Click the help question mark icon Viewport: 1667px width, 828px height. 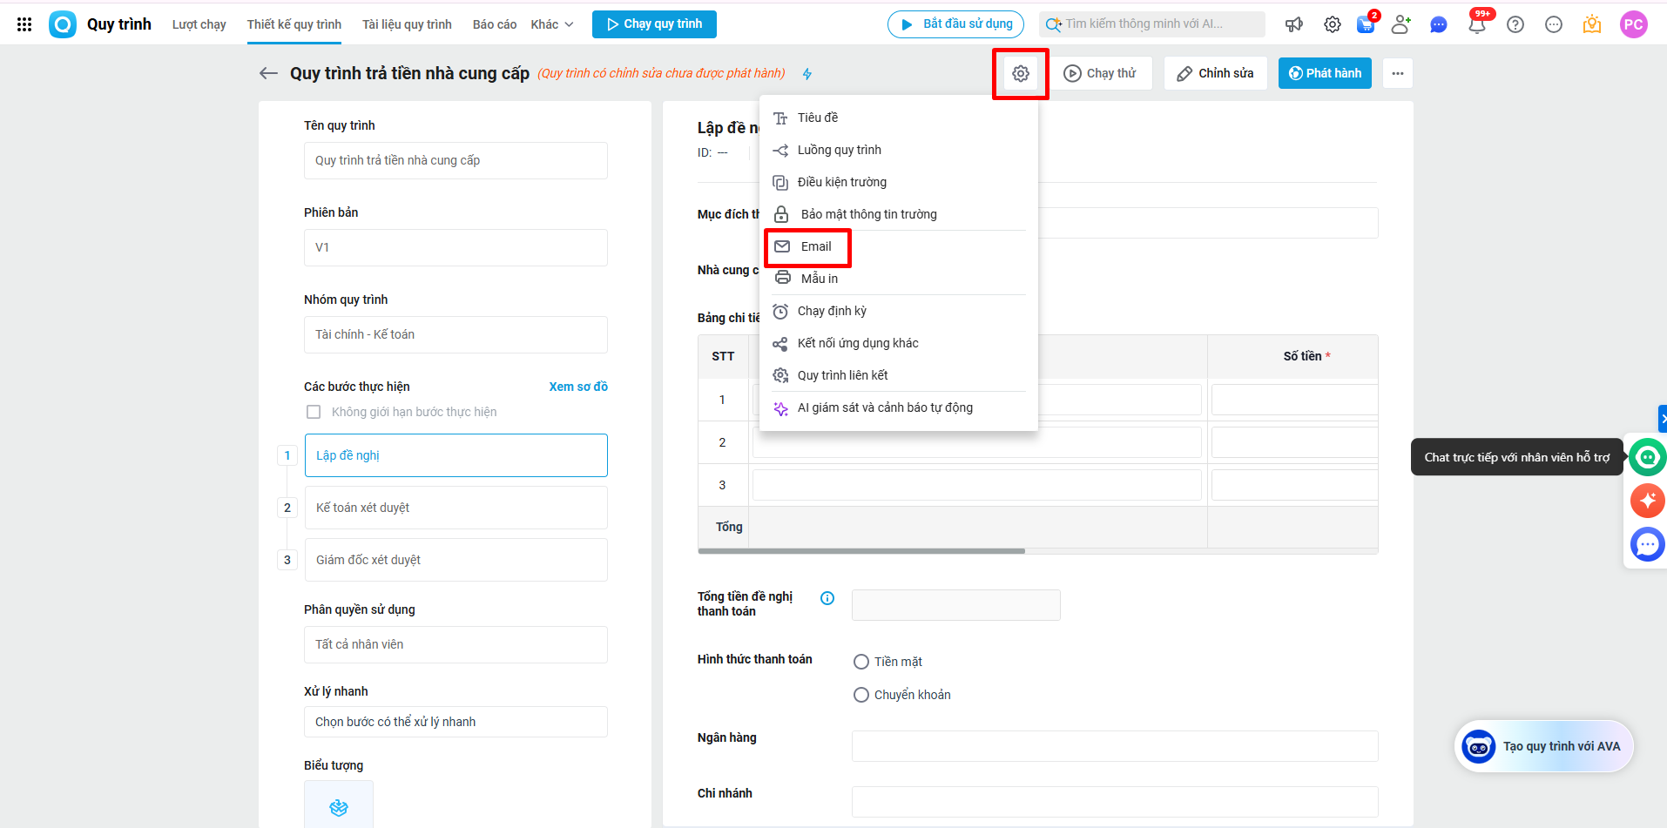pos(1515,24)
